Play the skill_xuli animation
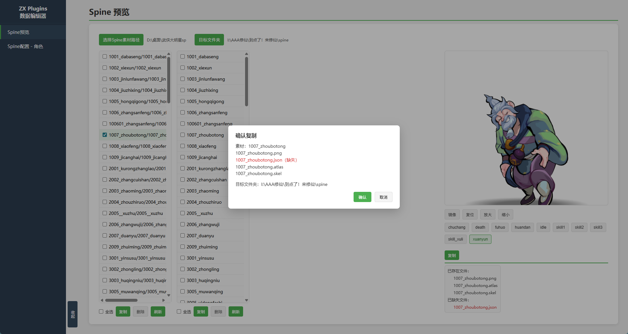Image resolution: width=628 pixels, height=334 pixels. pos(455,239)
